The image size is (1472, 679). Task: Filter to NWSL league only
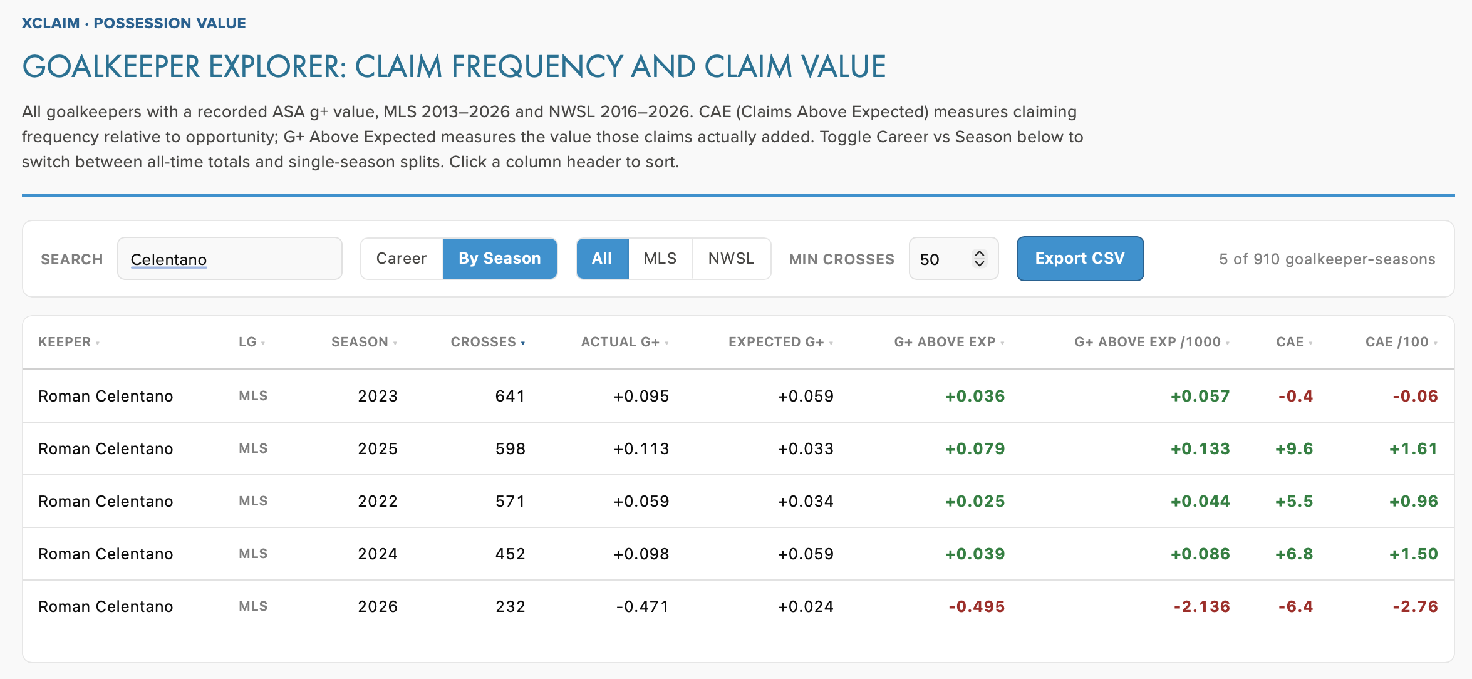pos(731,259)
